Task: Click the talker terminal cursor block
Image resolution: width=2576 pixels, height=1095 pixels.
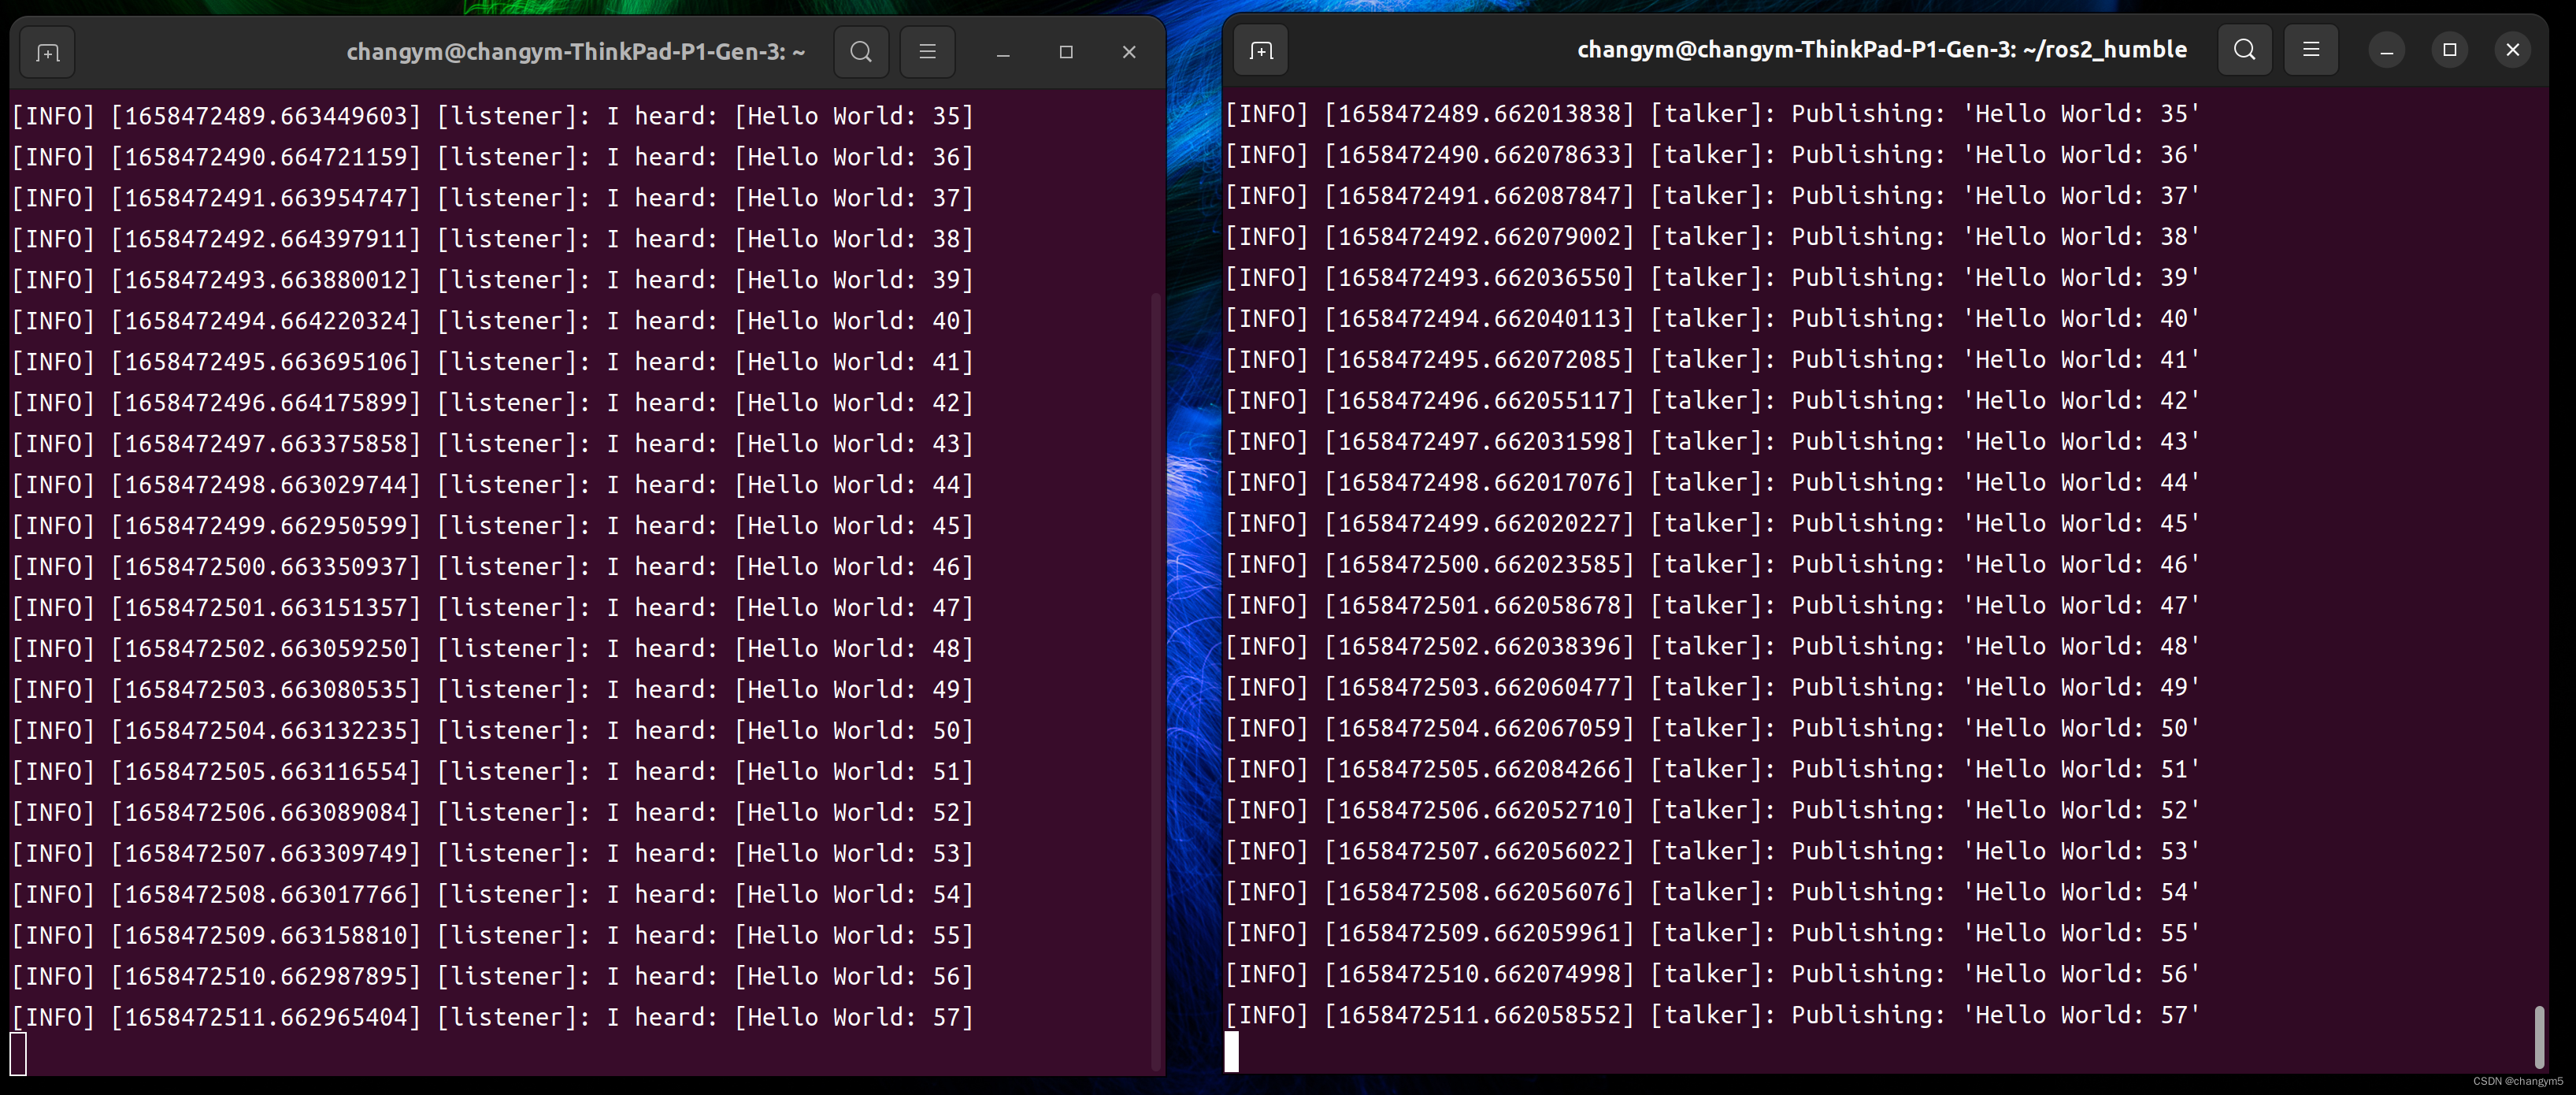Action: coord(1232,1052)
